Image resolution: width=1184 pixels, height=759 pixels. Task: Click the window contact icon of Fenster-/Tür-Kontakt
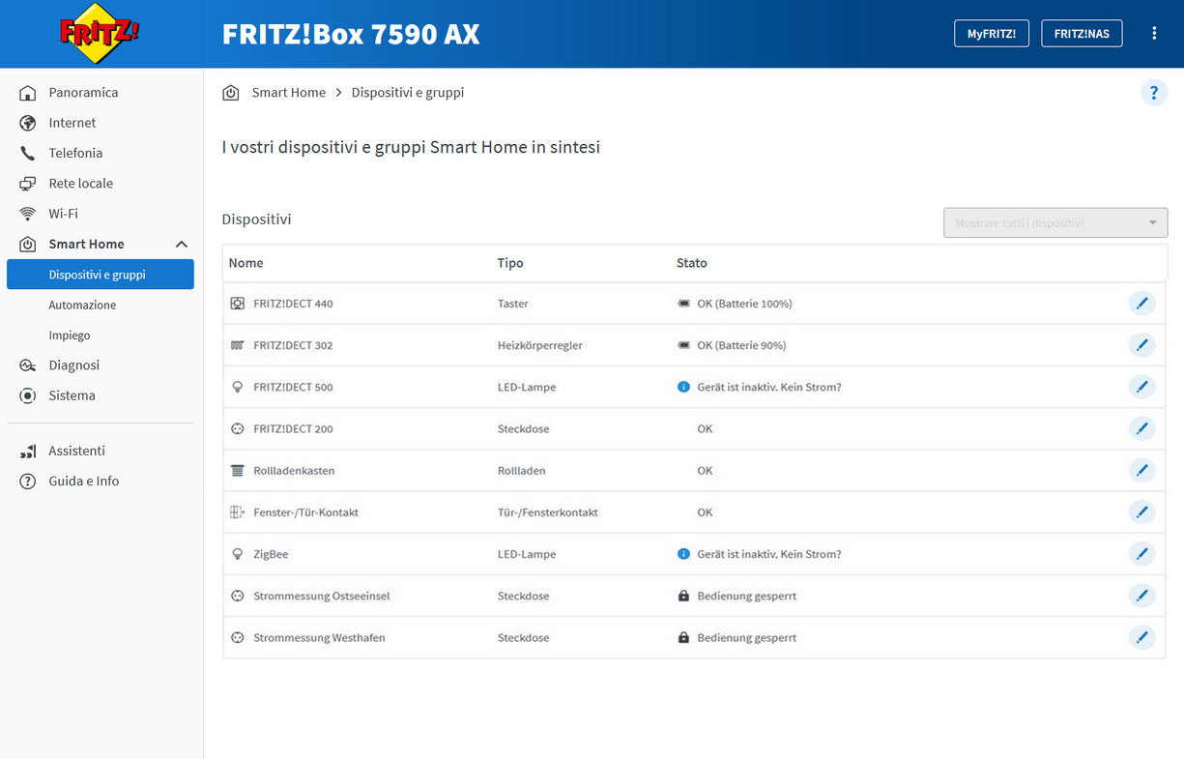[238, 512]
